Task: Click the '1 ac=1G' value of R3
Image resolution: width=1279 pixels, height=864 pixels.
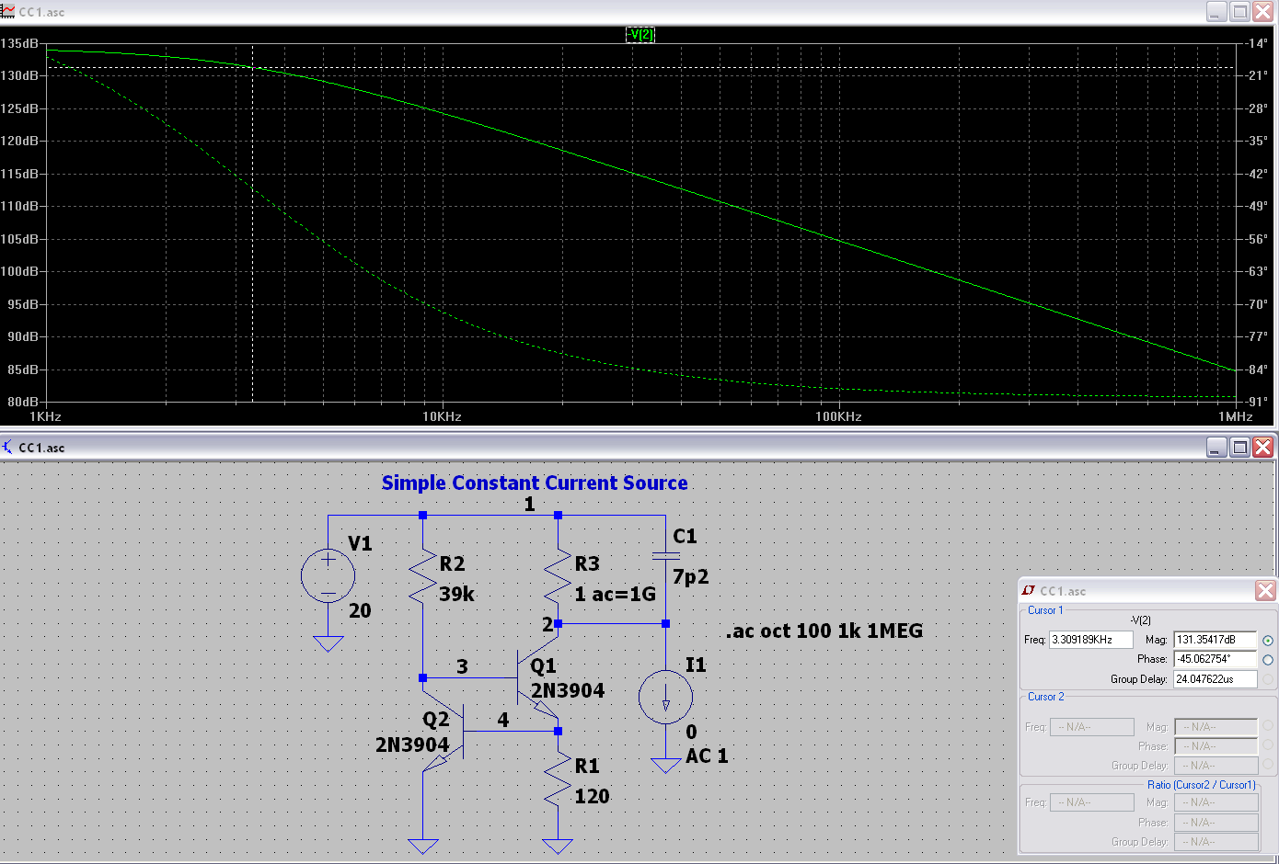Action: point(615,594)
